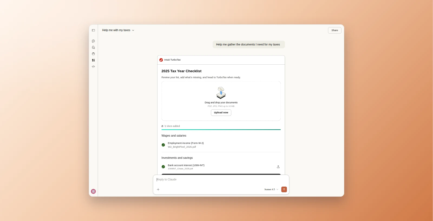Click the 1099INT_Chase_2025.pdf file name
Image resolution: width=433 pixels, height=221 pixels.
click(x=180, y=169)
